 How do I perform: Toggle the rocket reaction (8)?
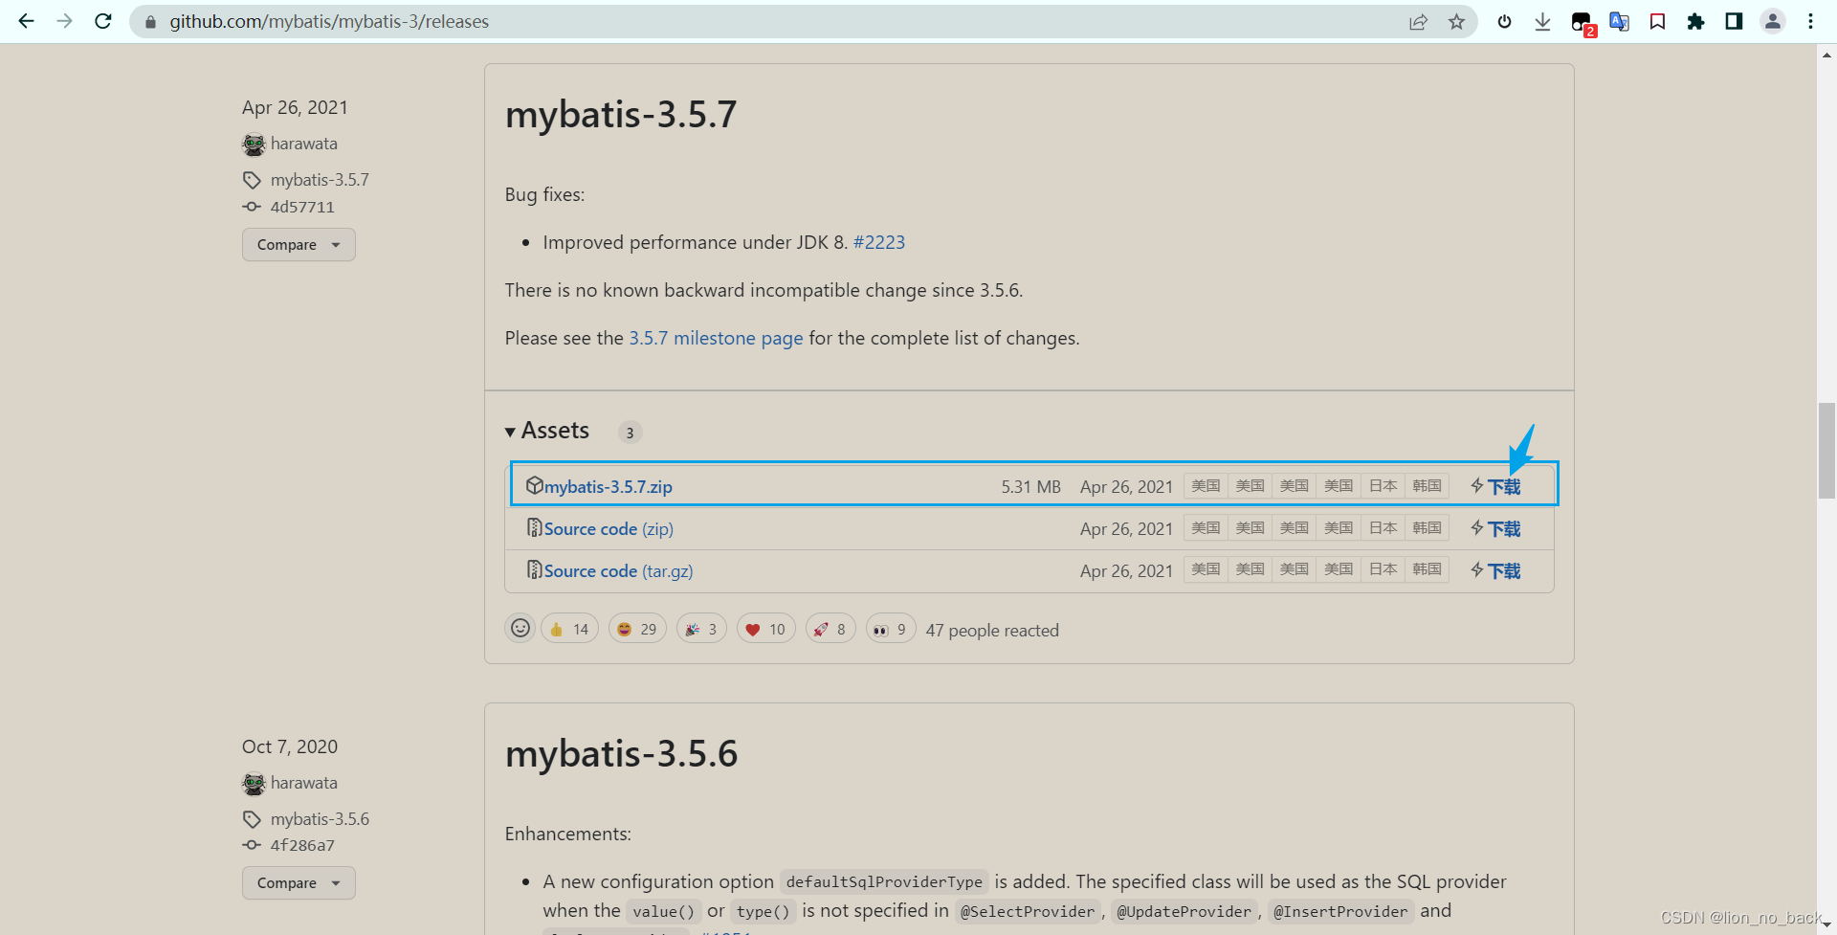pyautogui.click(x=830, y=629)
